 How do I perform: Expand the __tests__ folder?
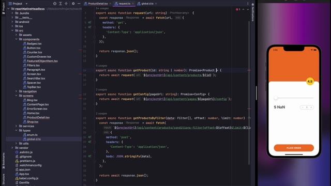tap(12, 18)
